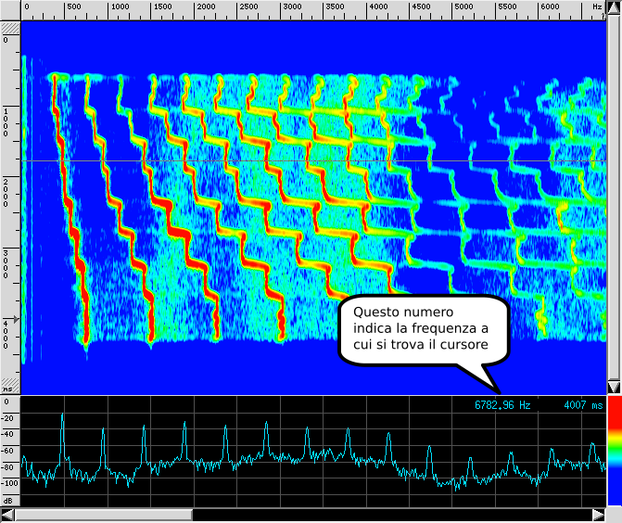Click the 'dB' unit label box
The image size is (622, 523).
click(9, 499)
